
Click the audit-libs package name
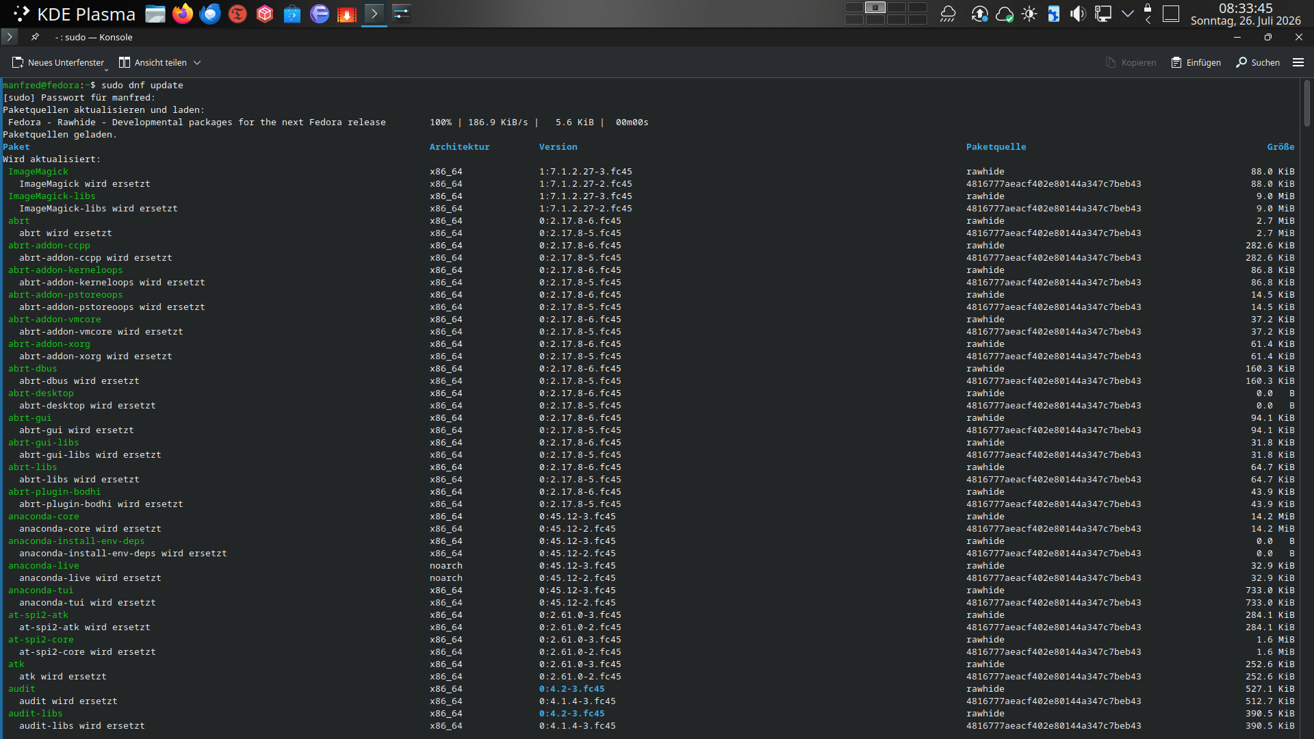click(x=36, y=714)
